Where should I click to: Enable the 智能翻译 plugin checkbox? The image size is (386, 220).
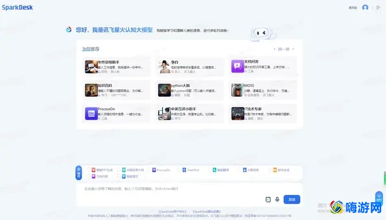(209, 170)
